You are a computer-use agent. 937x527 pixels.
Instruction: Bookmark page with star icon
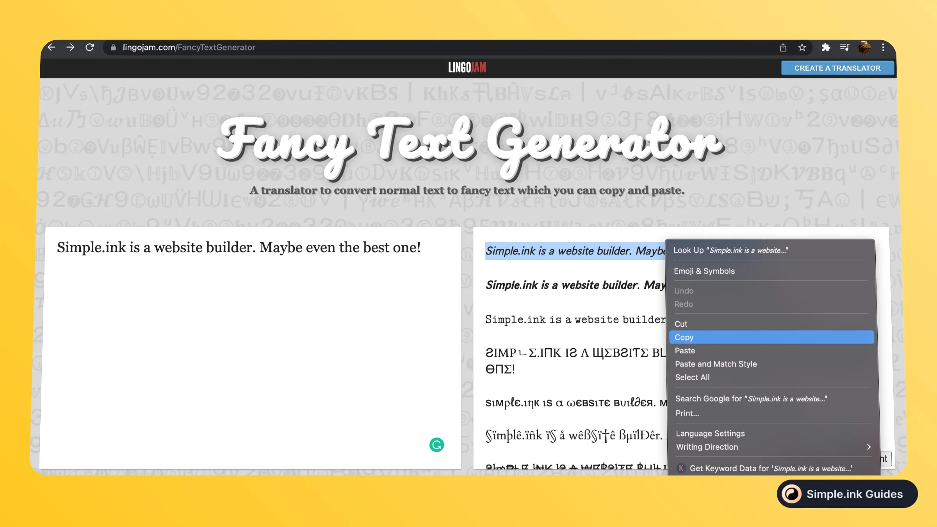coord(802,47)
